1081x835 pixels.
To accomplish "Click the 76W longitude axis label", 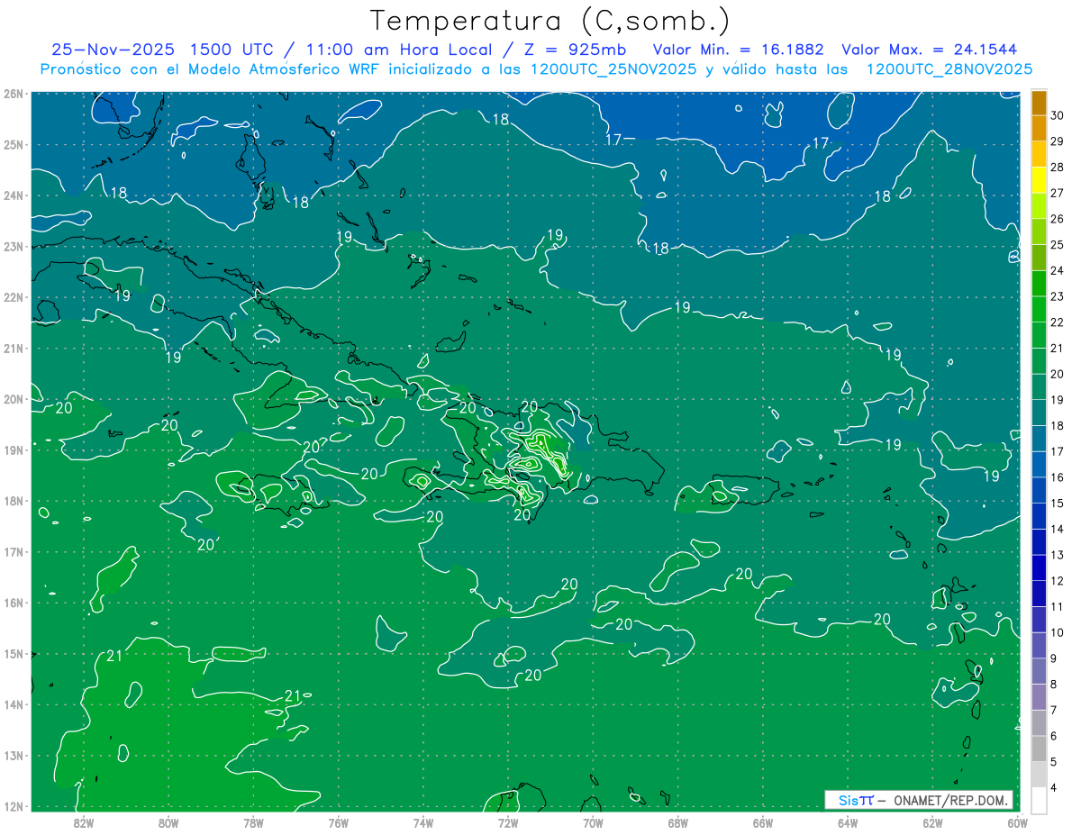I will [x=339, y=821].
